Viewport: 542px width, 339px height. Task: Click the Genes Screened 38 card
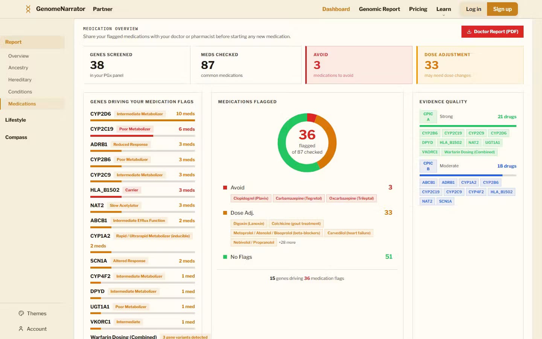tap(137, 65)
